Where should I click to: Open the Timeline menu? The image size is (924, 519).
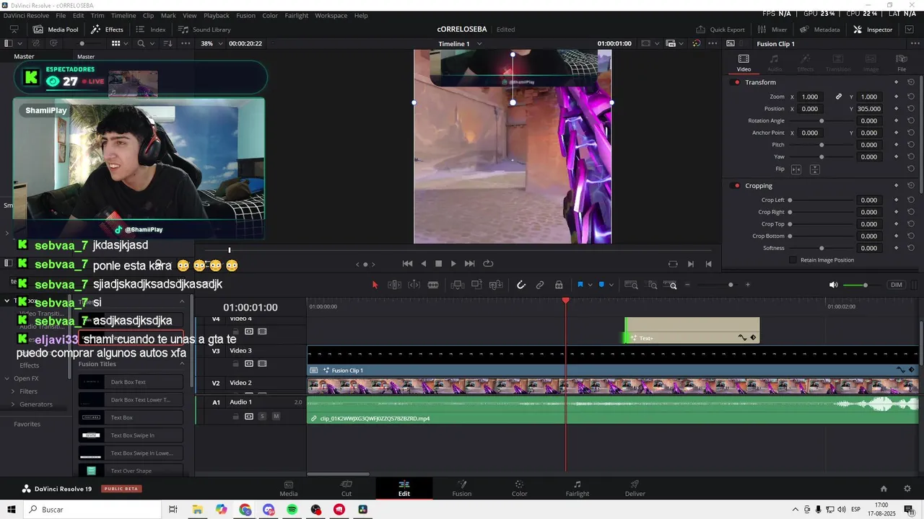coord(123,15)
